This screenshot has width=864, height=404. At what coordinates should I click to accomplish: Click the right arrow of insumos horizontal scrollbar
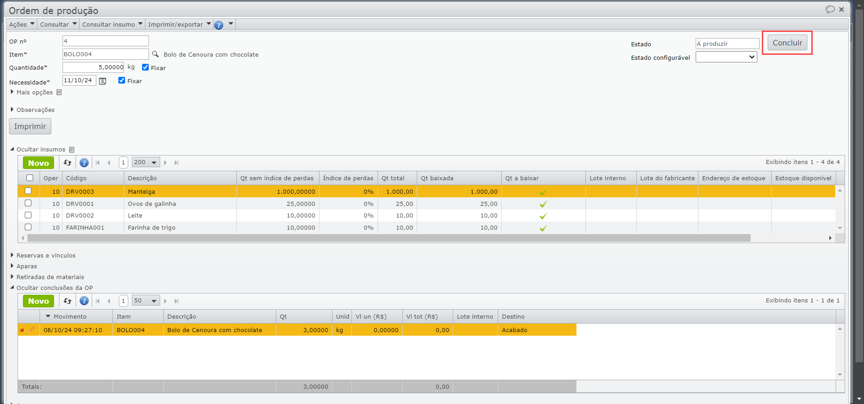tap(830, 238)
